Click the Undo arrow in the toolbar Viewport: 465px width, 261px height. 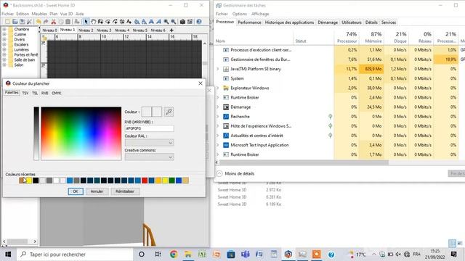point(39,22)
